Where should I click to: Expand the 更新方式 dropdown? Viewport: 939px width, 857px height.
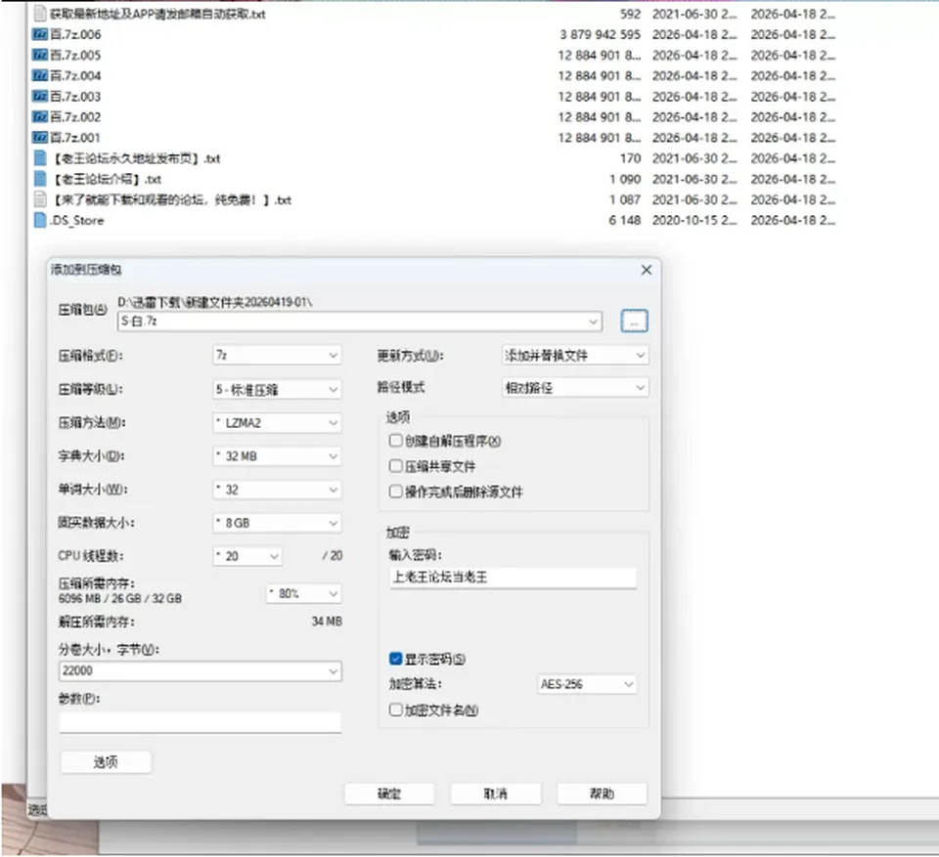click(x=575, y=356)
